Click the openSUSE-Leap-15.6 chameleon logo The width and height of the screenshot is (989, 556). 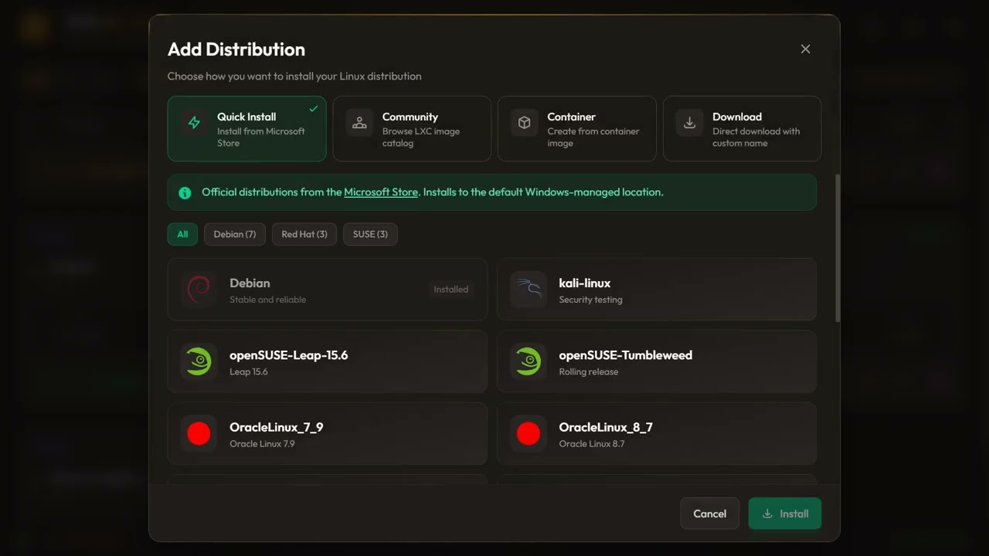[x=199, y=361]
